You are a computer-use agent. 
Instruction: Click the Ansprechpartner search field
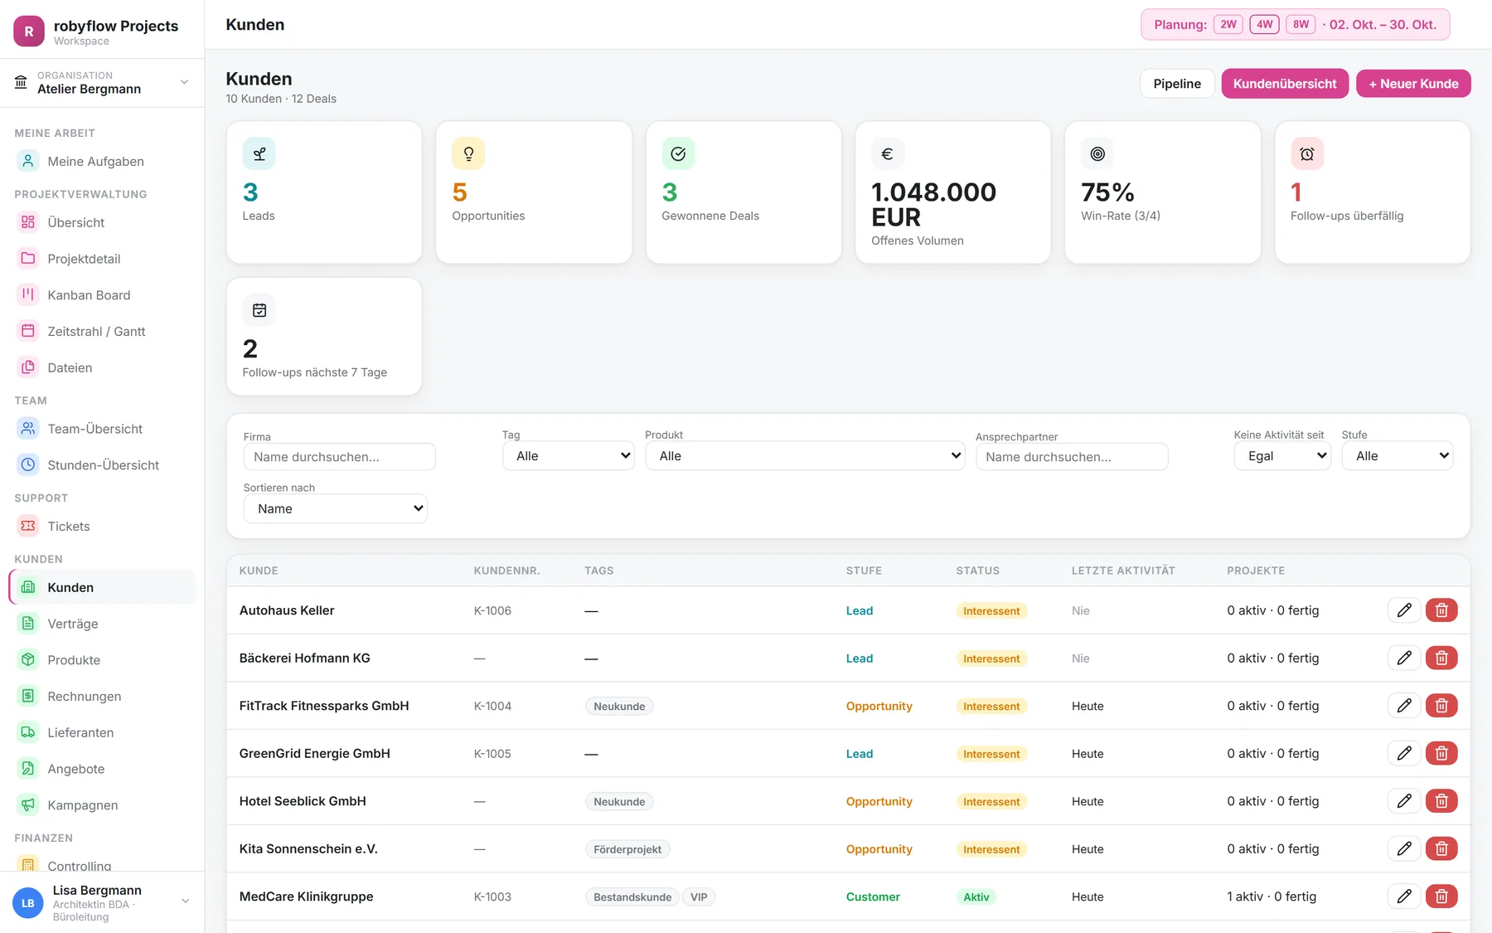point(1072,457)
